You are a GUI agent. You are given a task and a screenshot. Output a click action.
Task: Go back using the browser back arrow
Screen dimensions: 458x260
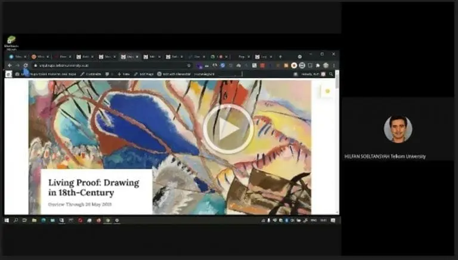10,66
